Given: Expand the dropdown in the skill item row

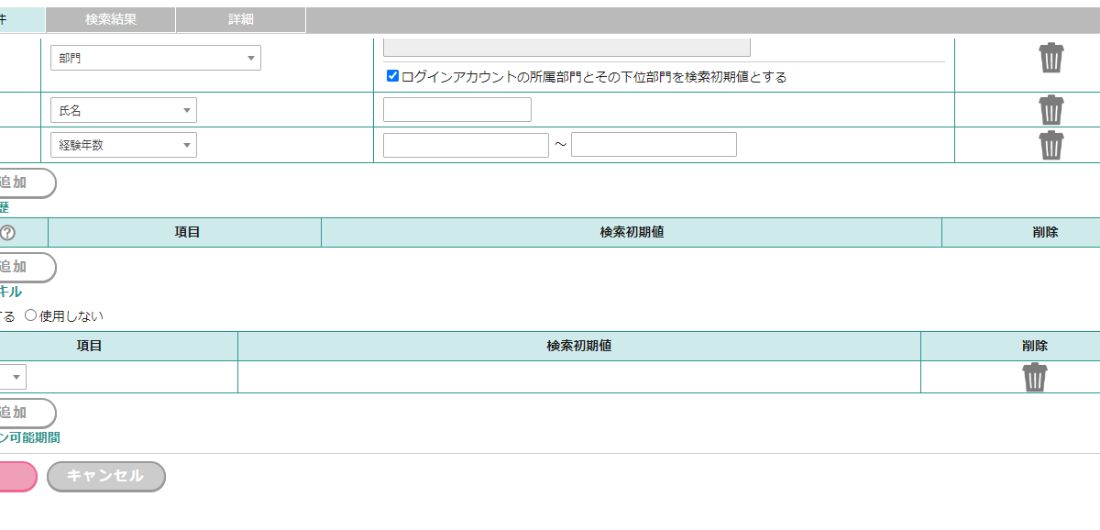Looking at the screenshot, I should click(13, 377).
